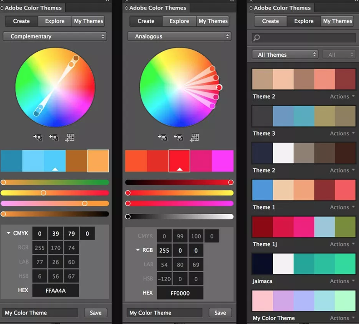This screenshot has height=324, width=359.
Task: Click the yellow-to-red slider handle, Complementary panel
Action: [x=43, y=193]
